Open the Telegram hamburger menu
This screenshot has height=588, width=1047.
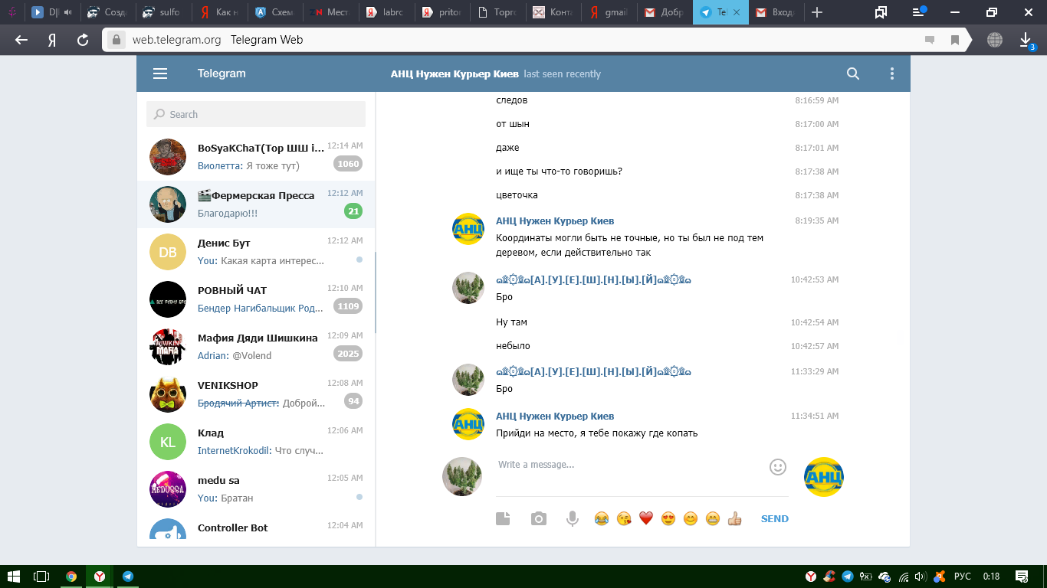160,73
